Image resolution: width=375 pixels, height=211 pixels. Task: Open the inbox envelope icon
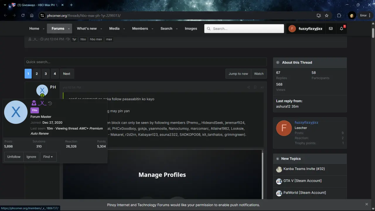coord(331,28)
